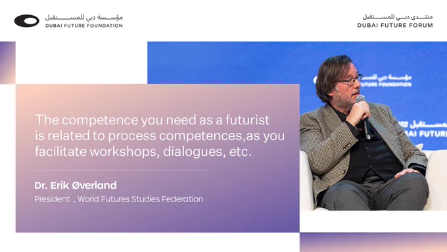Click the speaker photo on the right

click(x=373, y=126)
